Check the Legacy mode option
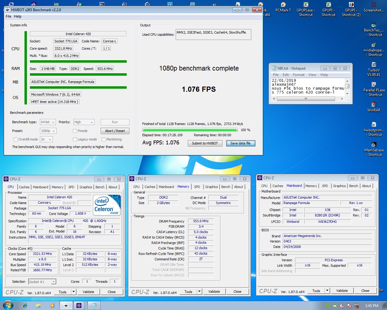Image resolution: width=387 pixels, height=310 pixels. (x=75, y=139)
